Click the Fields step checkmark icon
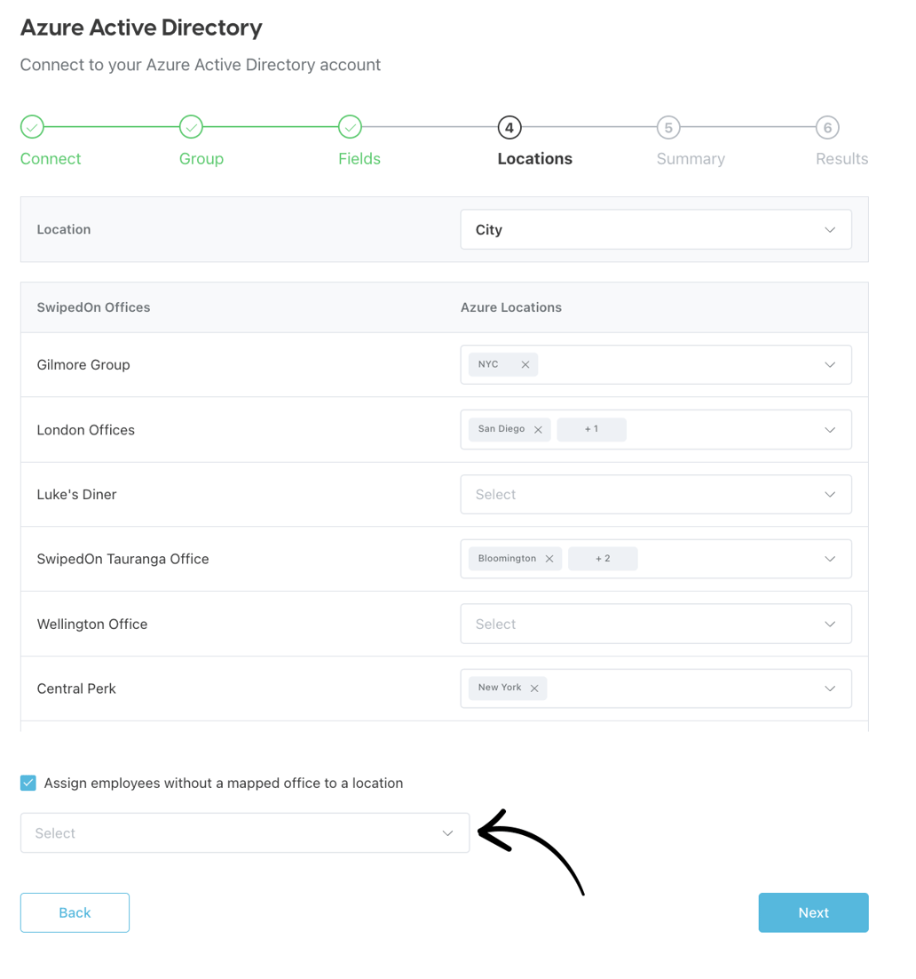The image size is (916, 979). pyautogui.click(x=350, y=127)
